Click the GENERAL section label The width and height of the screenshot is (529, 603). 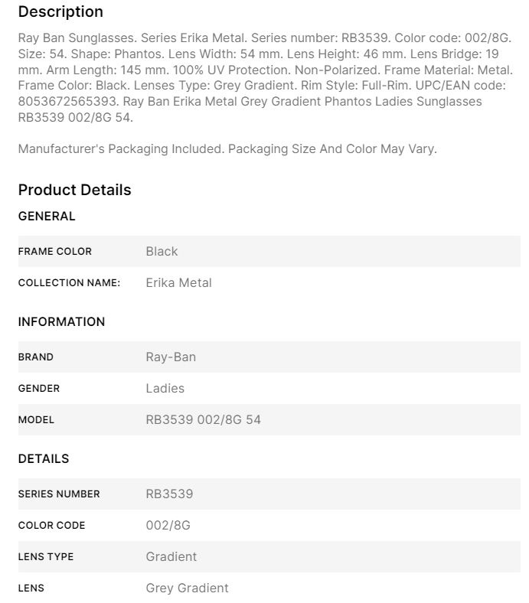[x=47, y=217]
